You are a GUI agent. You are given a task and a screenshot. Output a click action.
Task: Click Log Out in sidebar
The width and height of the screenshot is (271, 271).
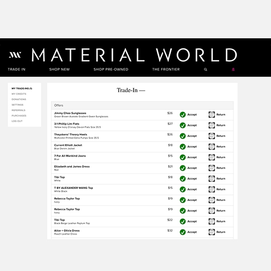tap(17, 121)
